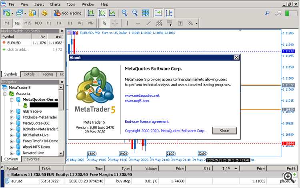
Task: Toggle the chart shift icon
Action: click(x=169, y=13)
